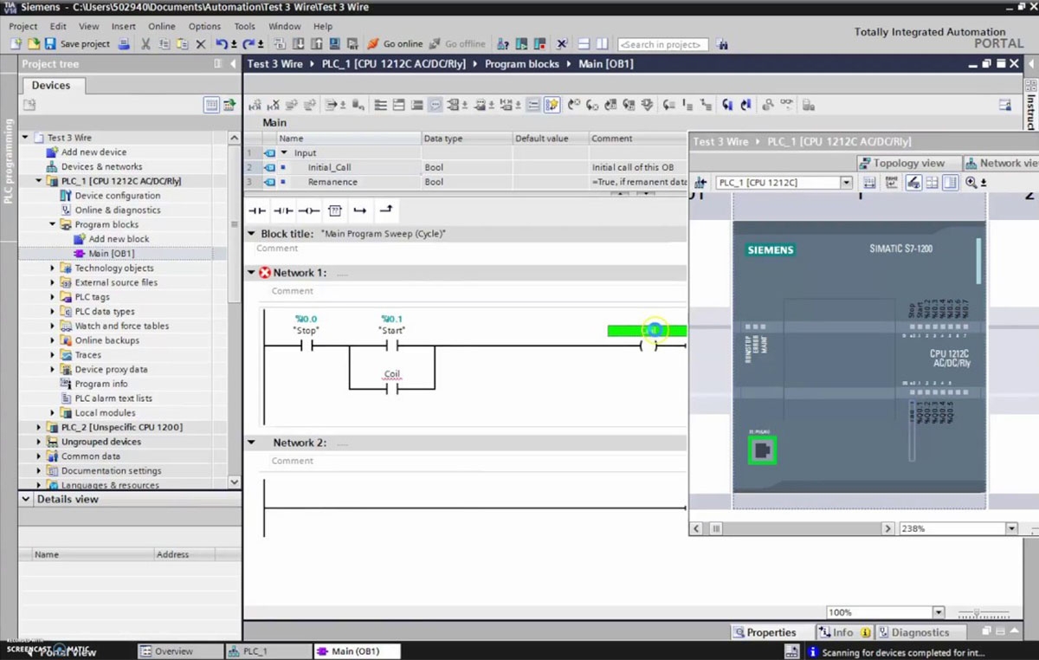Open the Online menu

click(162, 26)
